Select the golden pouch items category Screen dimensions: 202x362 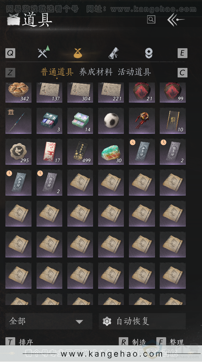click(x=77, y=53)
